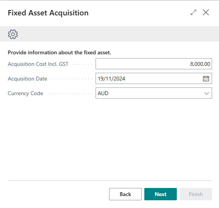219x208 pixels.
Task: Click the Acquisition Date label
Action: click(27, 79)
